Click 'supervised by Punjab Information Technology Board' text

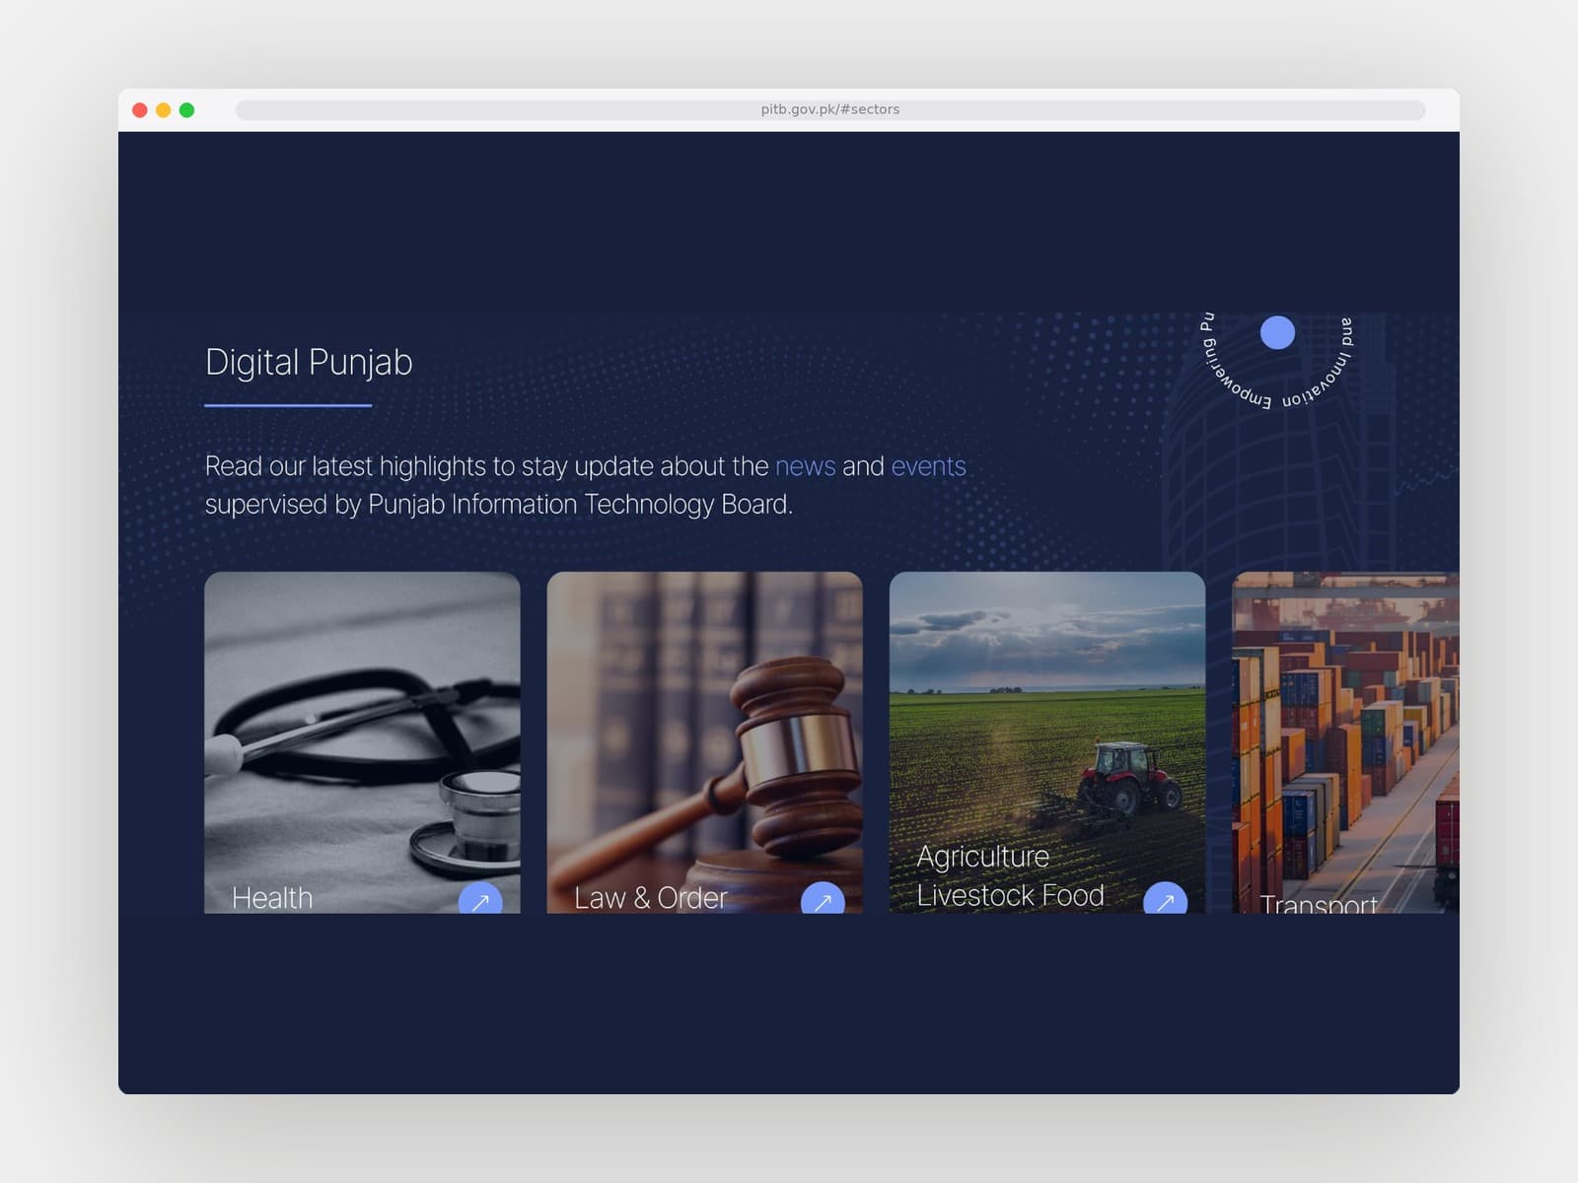[498, 505]
